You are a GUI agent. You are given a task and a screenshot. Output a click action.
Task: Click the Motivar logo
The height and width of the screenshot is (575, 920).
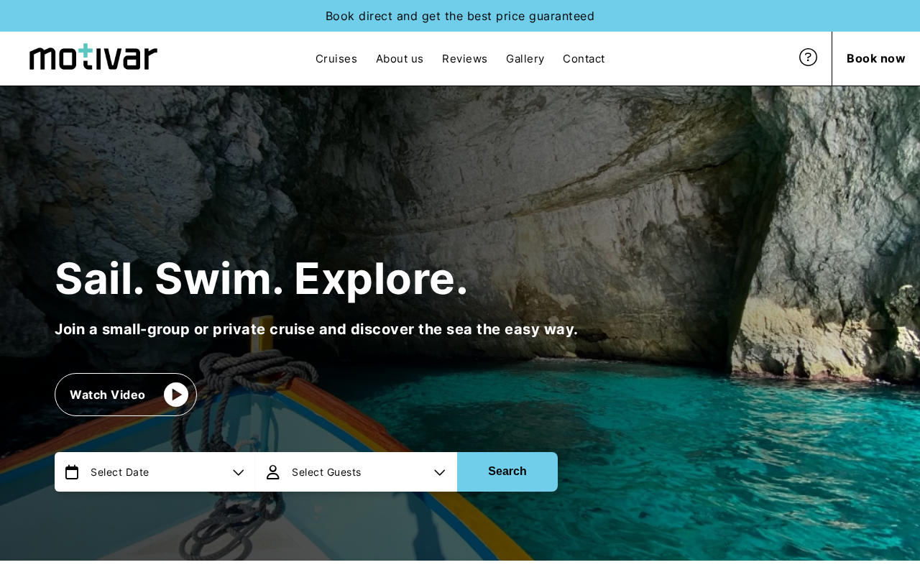[93, 57]
